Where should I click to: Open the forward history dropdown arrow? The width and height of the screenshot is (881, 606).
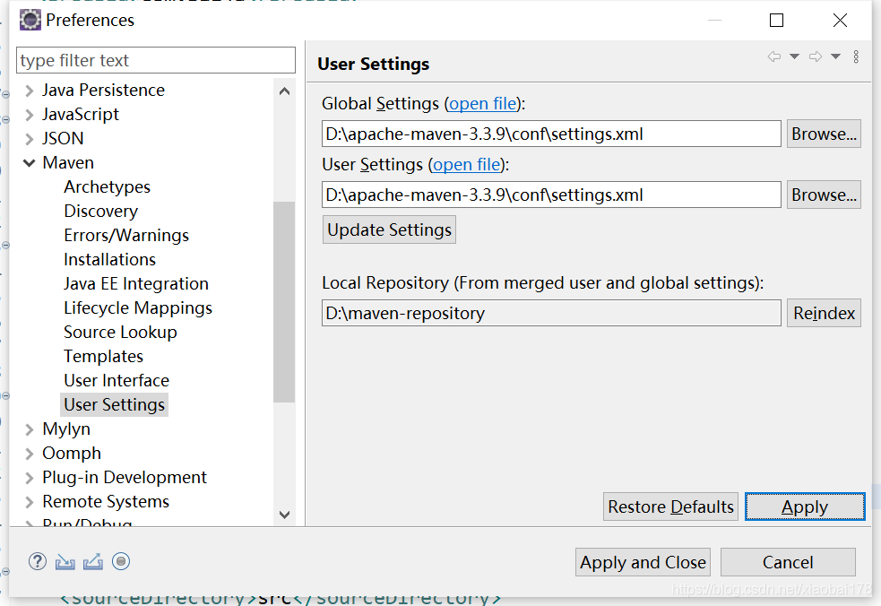pos(835,56)
